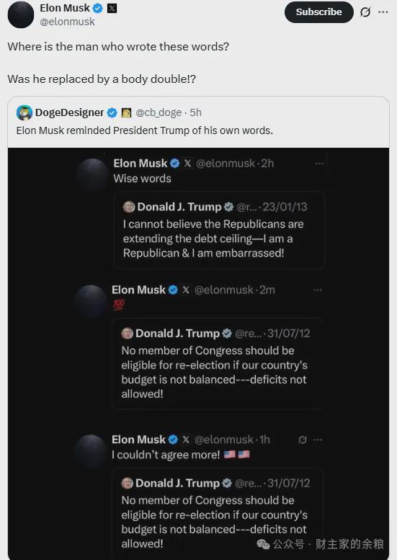The image size is (397, 560).
Task: Click the X affiliate badge in header
Action: 112,8
